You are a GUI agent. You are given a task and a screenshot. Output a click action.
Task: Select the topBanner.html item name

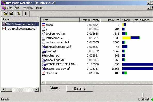click(x=55, y=34)
